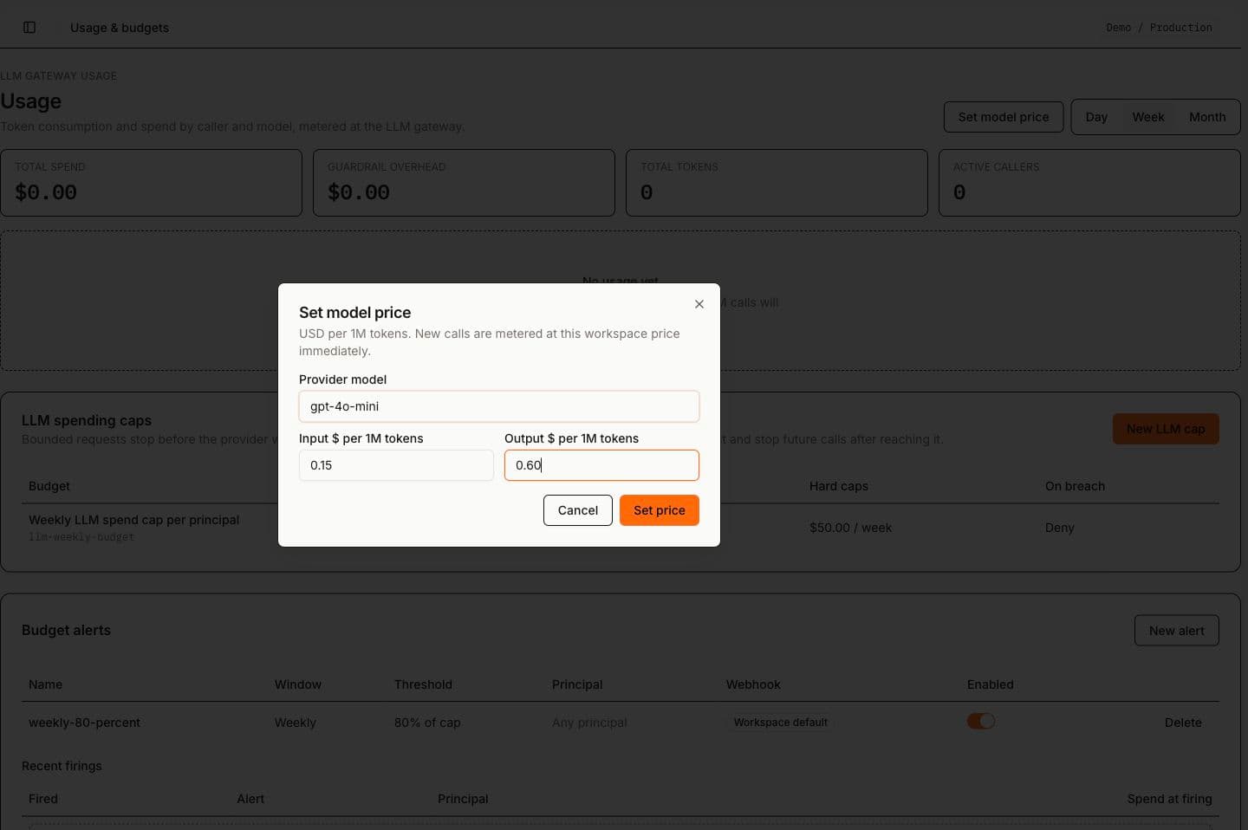Image resolution: width=1248 pixels, height=830 pixels.
Task: Delete the weekly-80-percent alert
Action: [x=1183, y=723]
